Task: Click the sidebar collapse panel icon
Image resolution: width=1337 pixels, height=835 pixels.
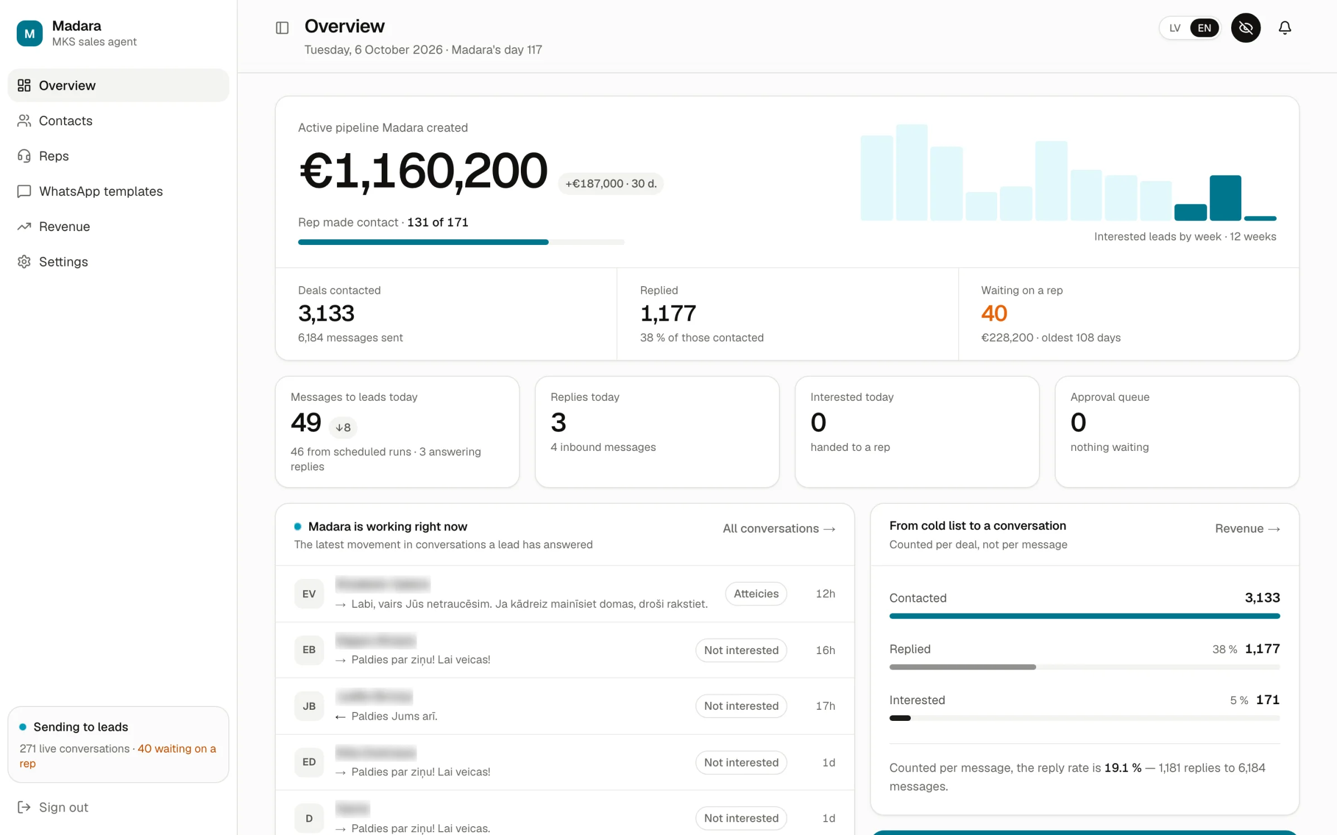Action: [x=282, y=28]
